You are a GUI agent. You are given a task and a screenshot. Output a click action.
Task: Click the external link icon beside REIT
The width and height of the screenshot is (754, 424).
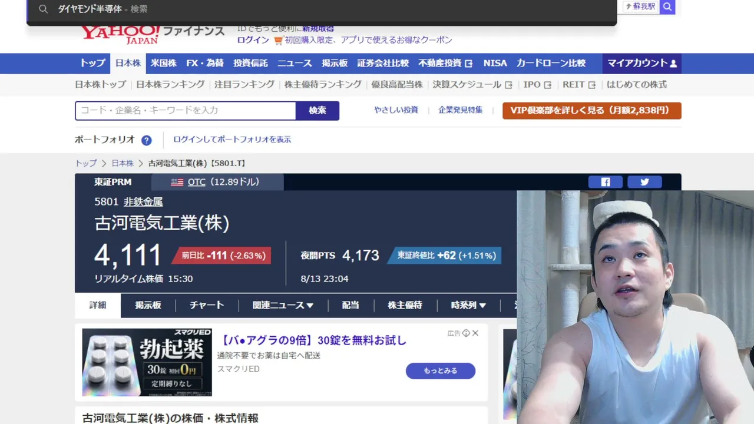click(591, 85)
